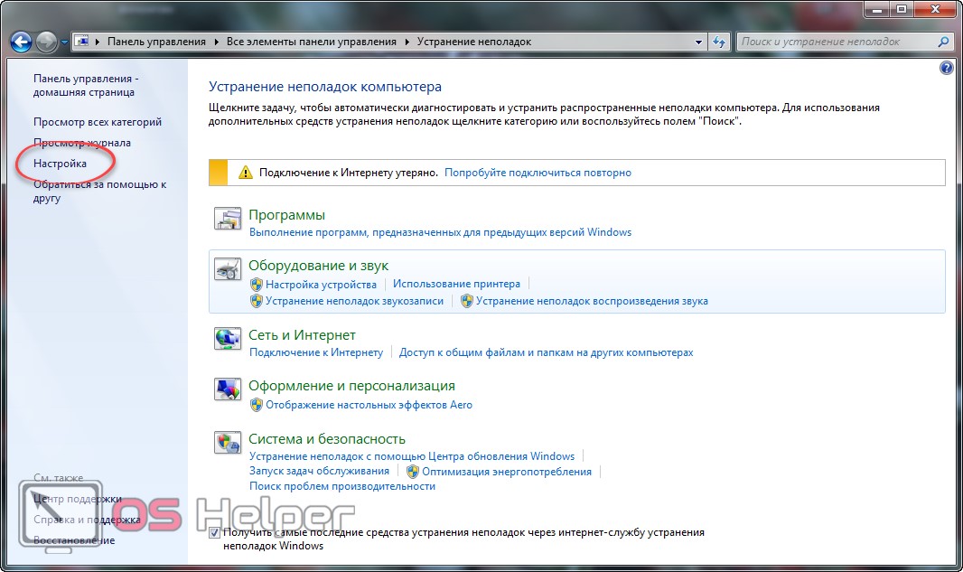Click the Оборудование и звук printer icon
Viewport: 963px width, 572px height.
pos(226,269)
